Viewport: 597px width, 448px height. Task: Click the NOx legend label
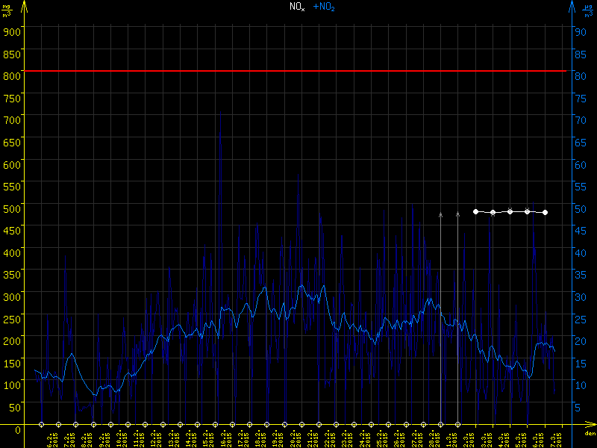[x=297, y=7]
